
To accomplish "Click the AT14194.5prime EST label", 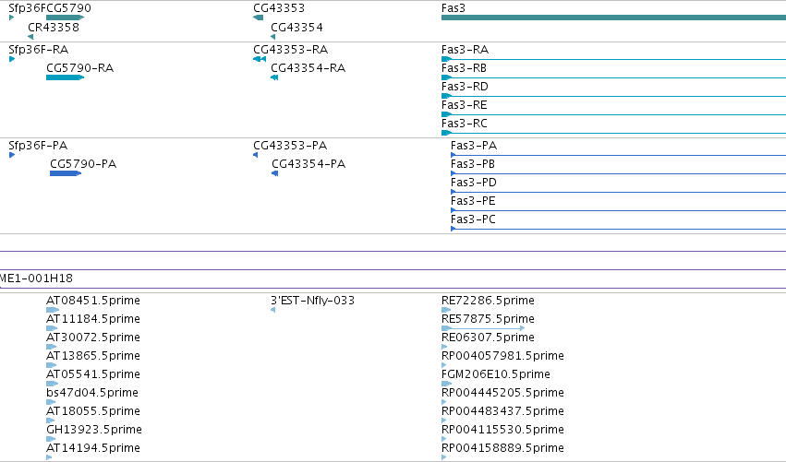I will pos(93,448).
